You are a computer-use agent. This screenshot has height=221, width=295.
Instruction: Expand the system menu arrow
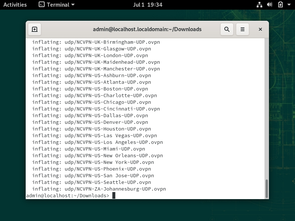289,5
